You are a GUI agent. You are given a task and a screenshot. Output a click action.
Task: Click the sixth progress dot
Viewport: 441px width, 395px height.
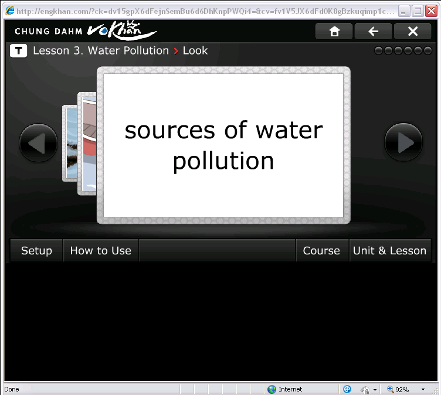click(428, 51)
